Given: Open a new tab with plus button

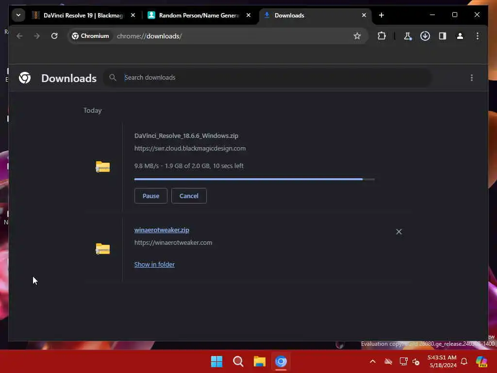Looking at the screenshot, I should (x=381, y=15).
